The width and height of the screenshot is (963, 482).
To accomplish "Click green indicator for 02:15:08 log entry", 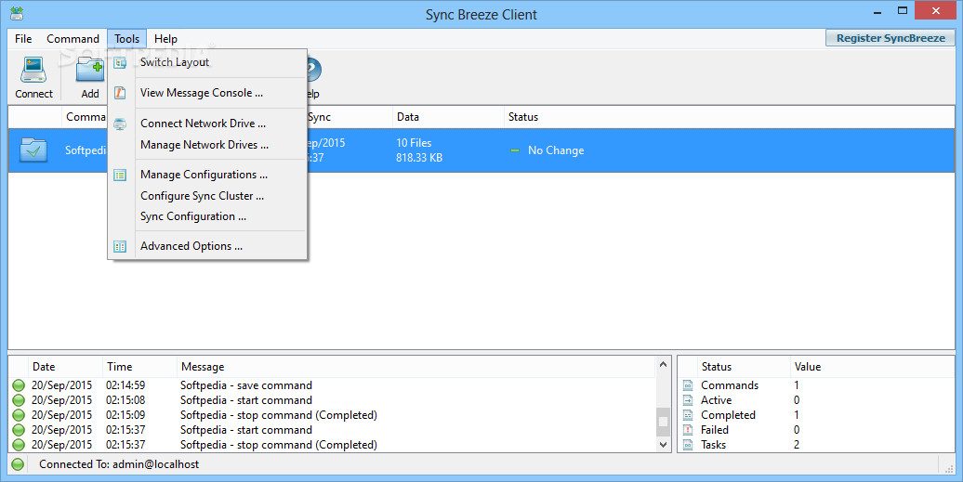I will point(19,400).
